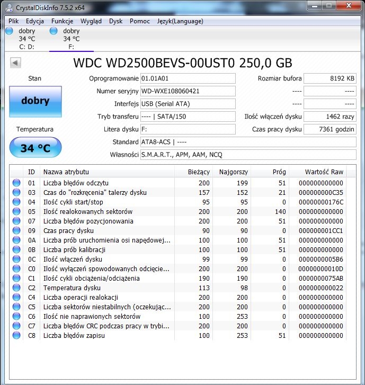Click status orb for attribute C2 temperature
Viewport: 365px width, 385px height.
pos(16,288)
